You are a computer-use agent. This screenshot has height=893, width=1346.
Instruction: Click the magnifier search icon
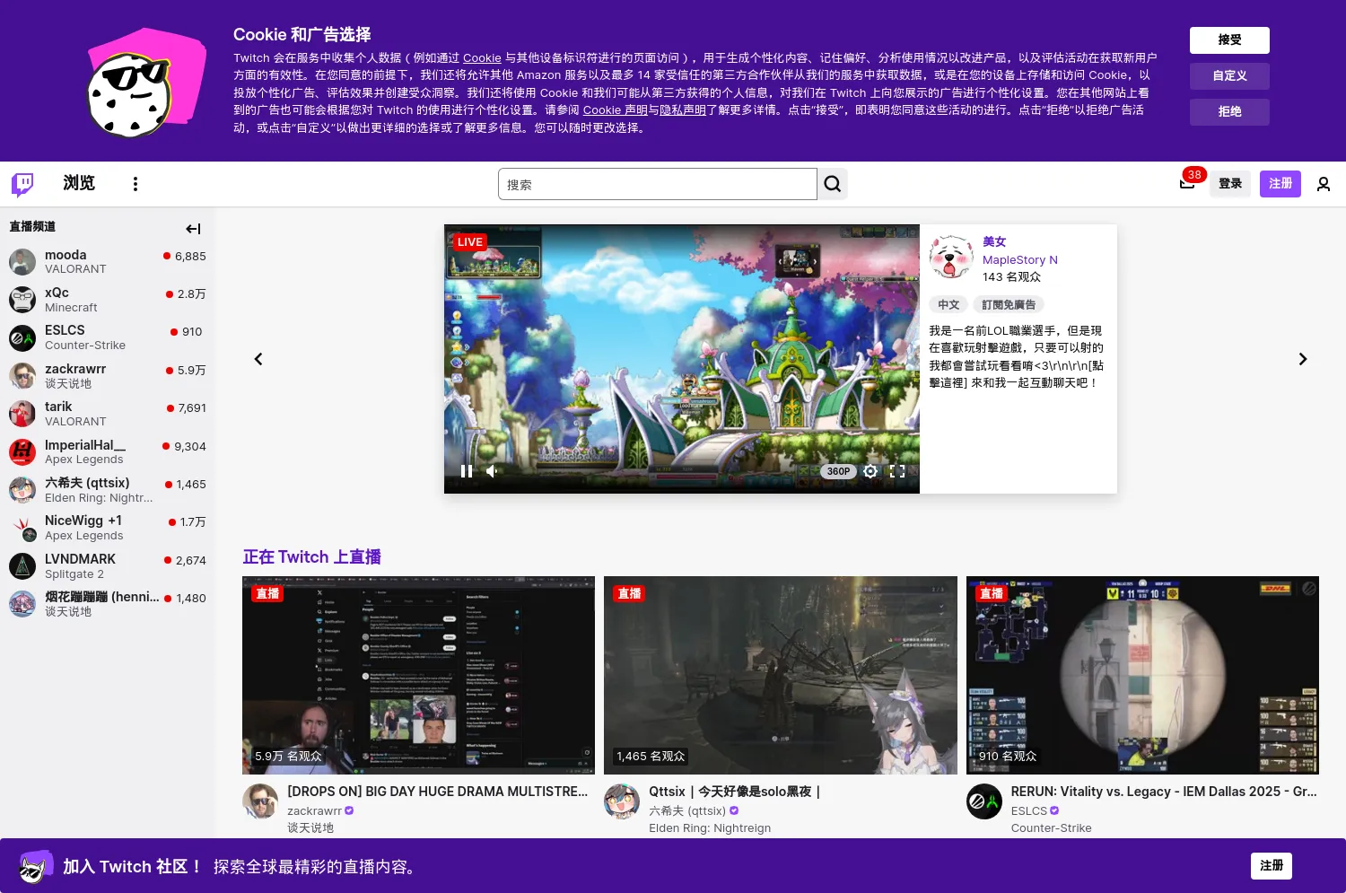pos(832,183)
